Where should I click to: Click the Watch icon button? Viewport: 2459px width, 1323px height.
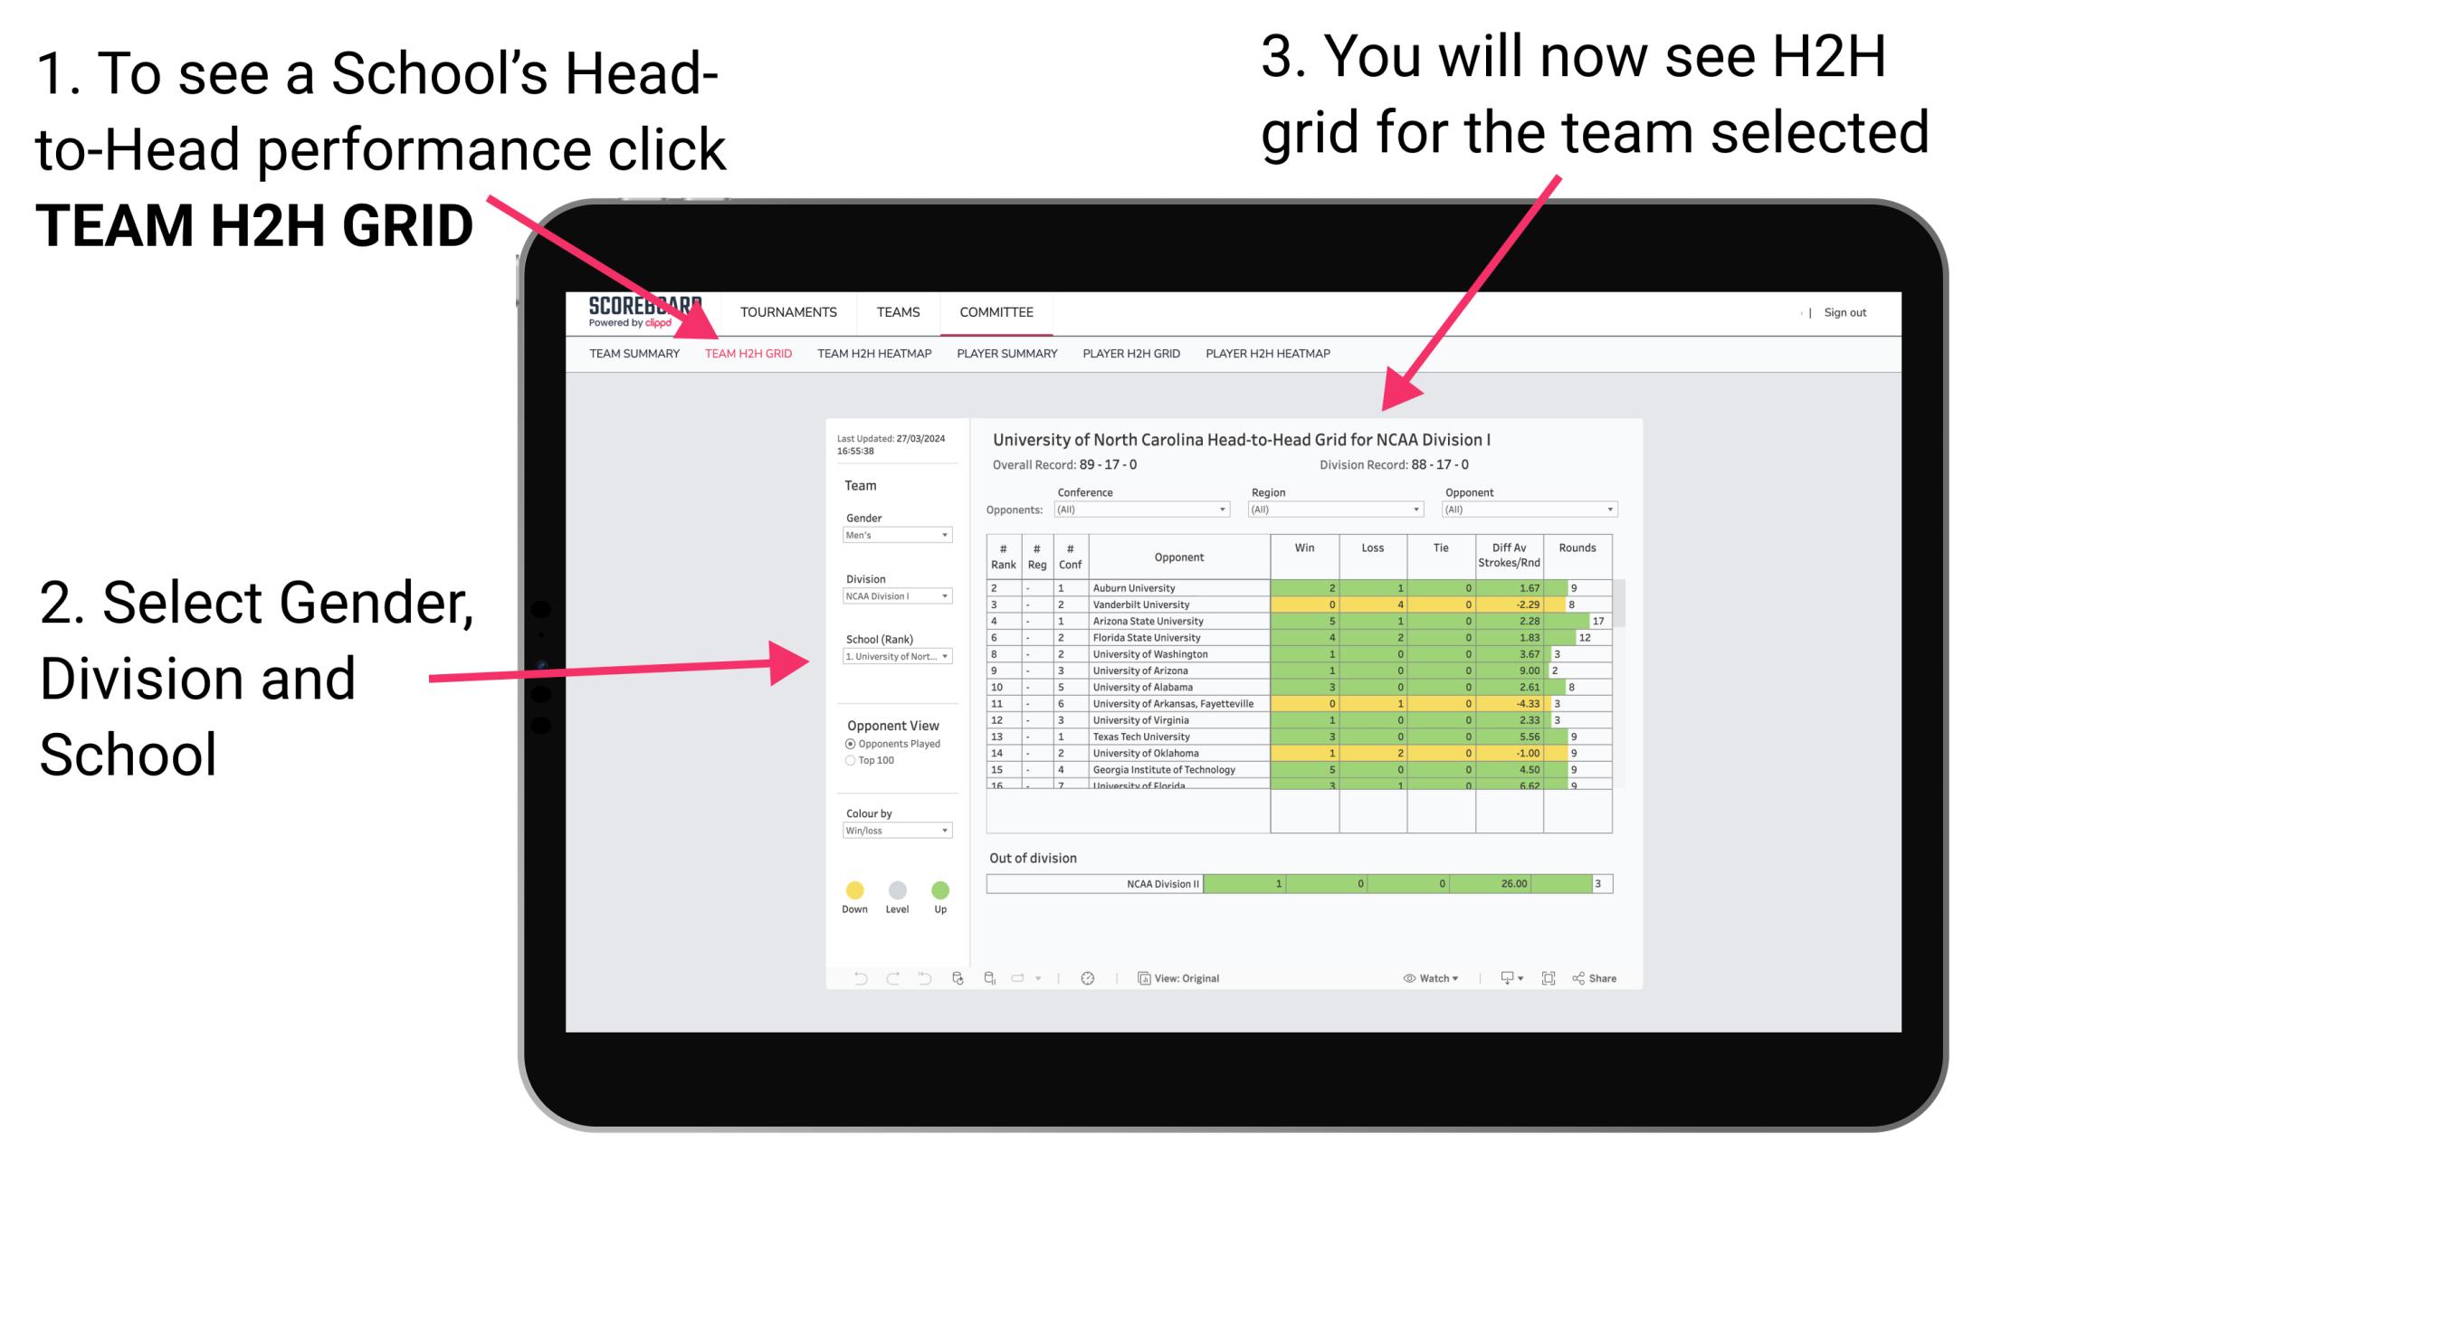tap(1405, 977)
